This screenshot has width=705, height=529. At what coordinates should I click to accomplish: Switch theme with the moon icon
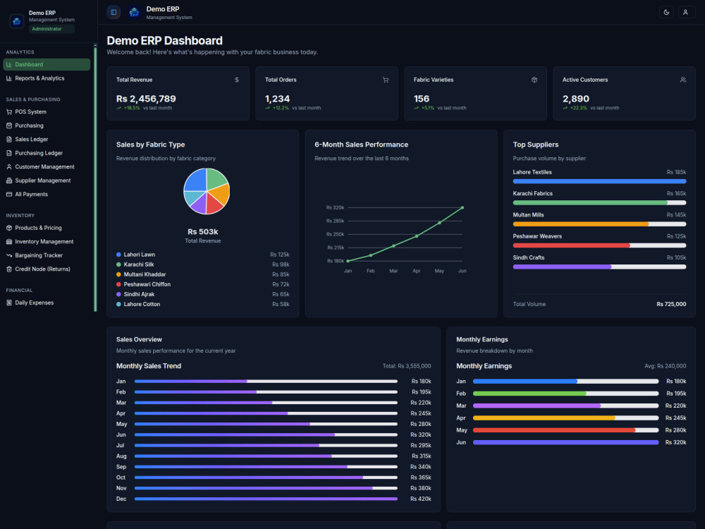click(x=666, y=12)
